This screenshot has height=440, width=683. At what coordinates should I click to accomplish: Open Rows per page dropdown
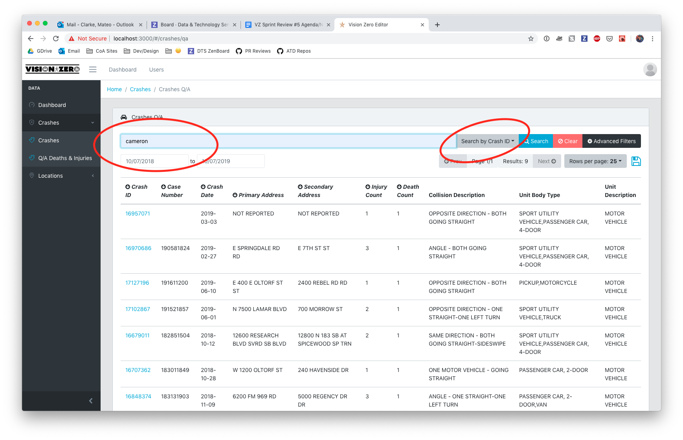click(x=595, y=161)
